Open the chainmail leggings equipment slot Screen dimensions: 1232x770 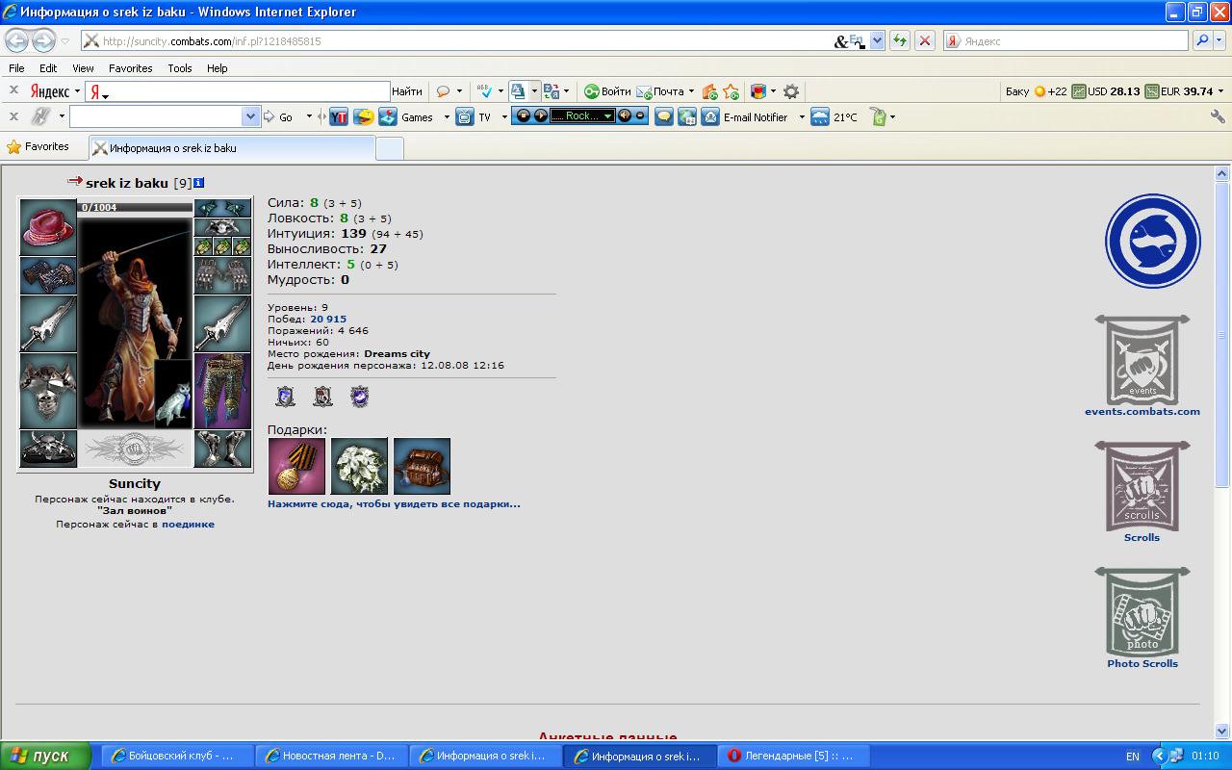pyautogui.click(x=222, y=391)
